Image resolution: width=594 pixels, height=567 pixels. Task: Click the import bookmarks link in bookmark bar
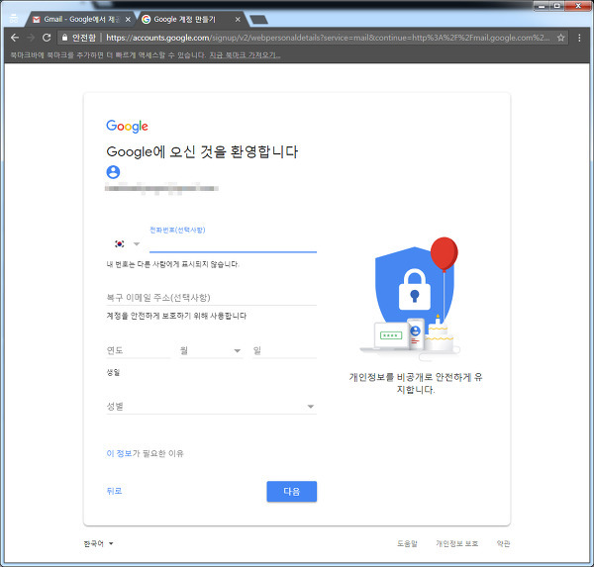(246, 55)
